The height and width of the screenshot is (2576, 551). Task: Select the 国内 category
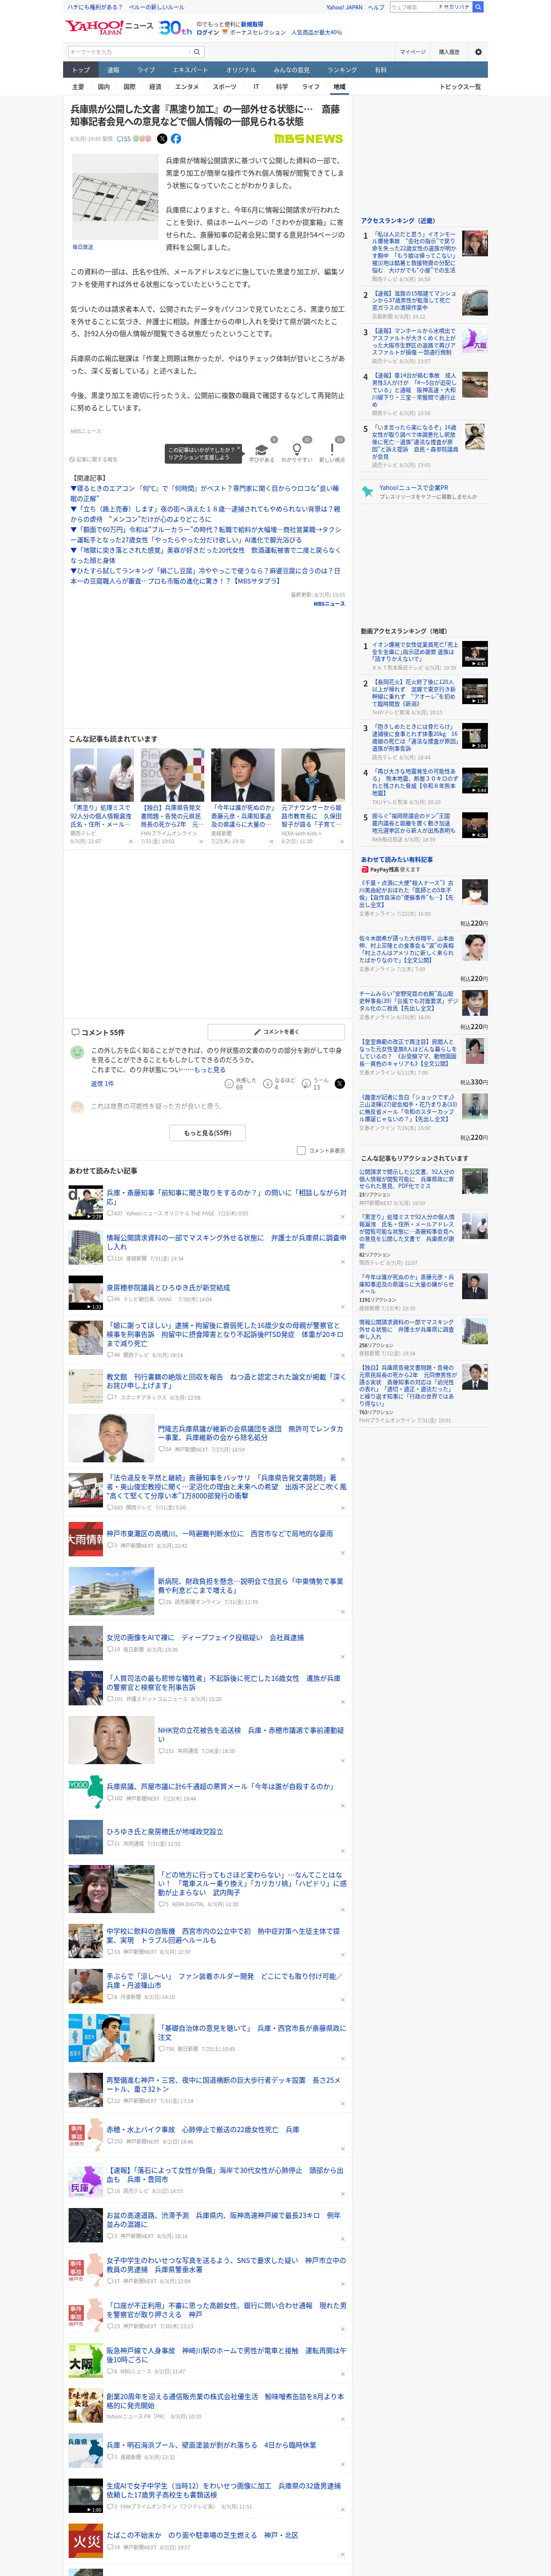coord(104,87)
